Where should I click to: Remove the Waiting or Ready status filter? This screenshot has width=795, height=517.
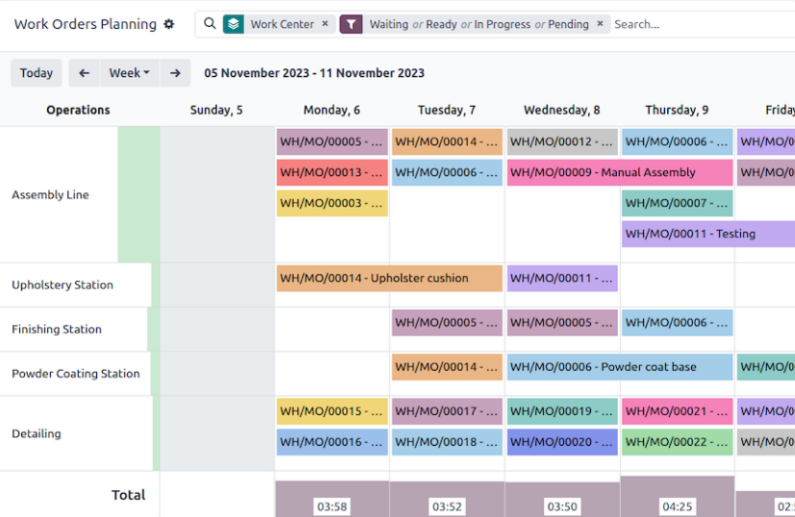coord(601,23)
